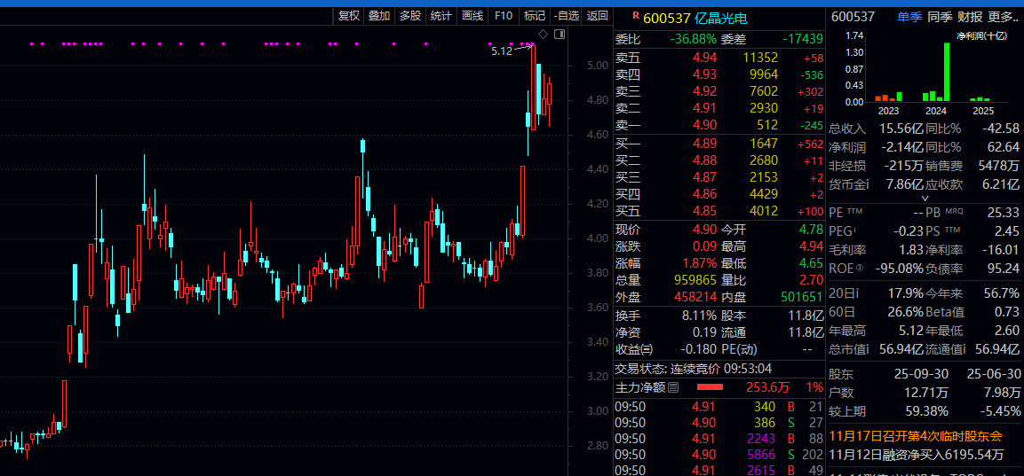Viewport: 1024px width, 476px height.
Task: Open the 主力净额 details list icon
Action: [673, 387]
